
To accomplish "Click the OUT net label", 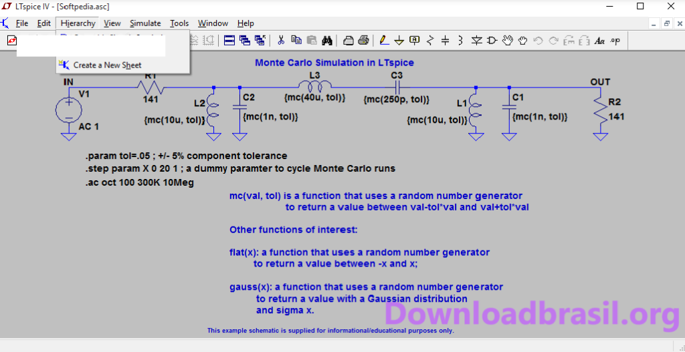I will click(x=600, y=82).
